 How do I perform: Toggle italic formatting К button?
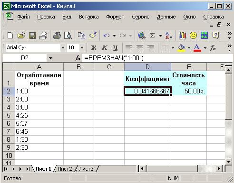105,47
